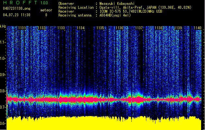Click the 1134 time marker
The image size is (205, 130).
pyautogui.click(x=81, y=28)
